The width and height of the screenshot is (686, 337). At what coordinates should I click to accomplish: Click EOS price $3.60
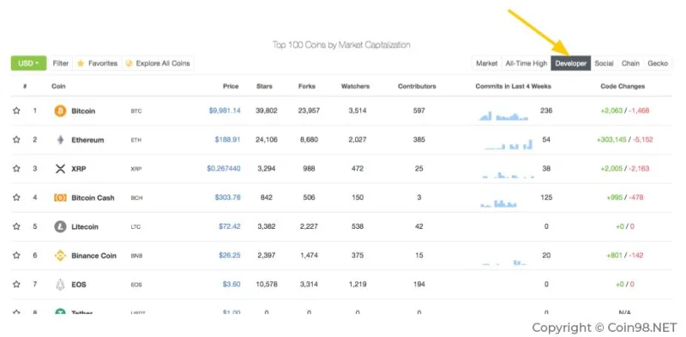click(232, 284)
